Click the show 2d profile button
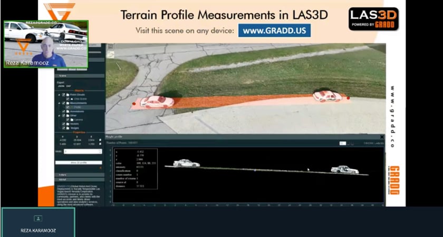The height and width of the screenshot is (237, 443). pos(79,163)
